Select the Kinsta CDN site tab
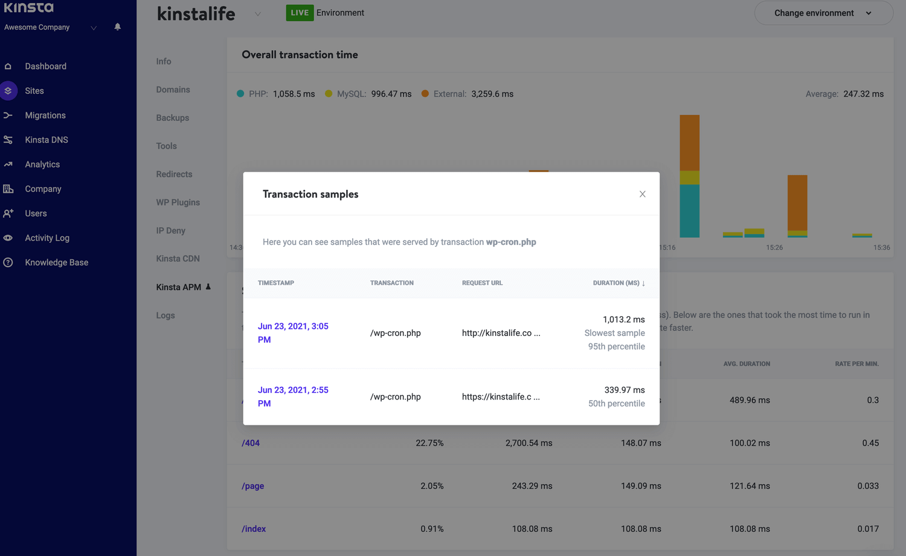 pyautogui.click(x=178, y=259)
